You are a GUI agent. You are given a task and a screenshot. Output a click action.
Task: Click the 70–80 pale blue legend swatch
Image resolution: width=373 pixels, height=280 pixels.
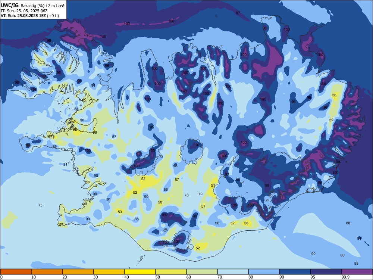point(233,272)
